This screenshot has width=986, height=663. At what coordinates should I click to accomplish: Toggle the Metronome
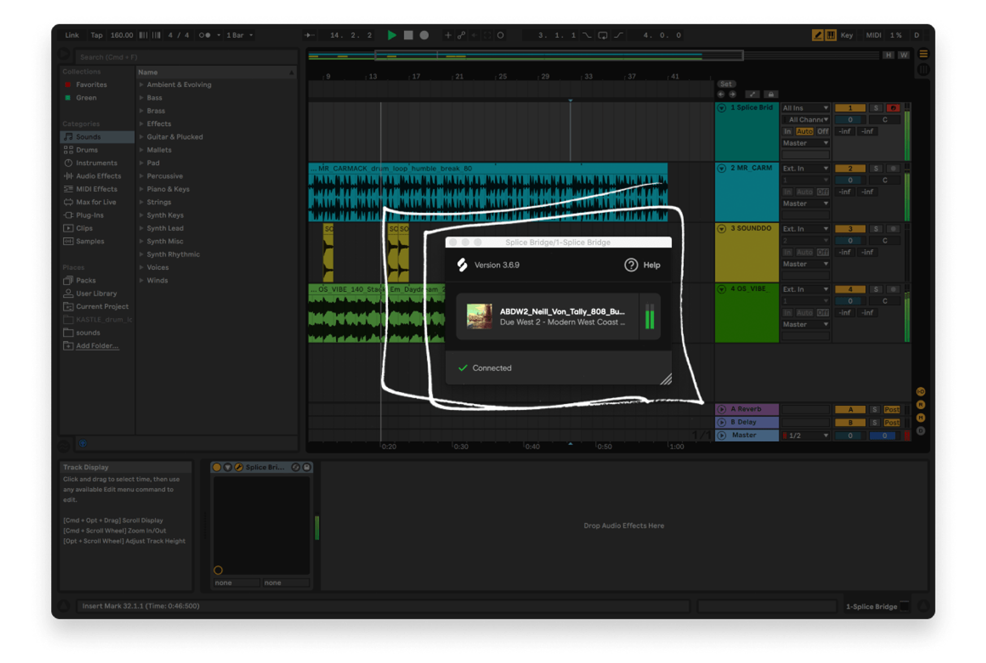[x=204, y=35]
